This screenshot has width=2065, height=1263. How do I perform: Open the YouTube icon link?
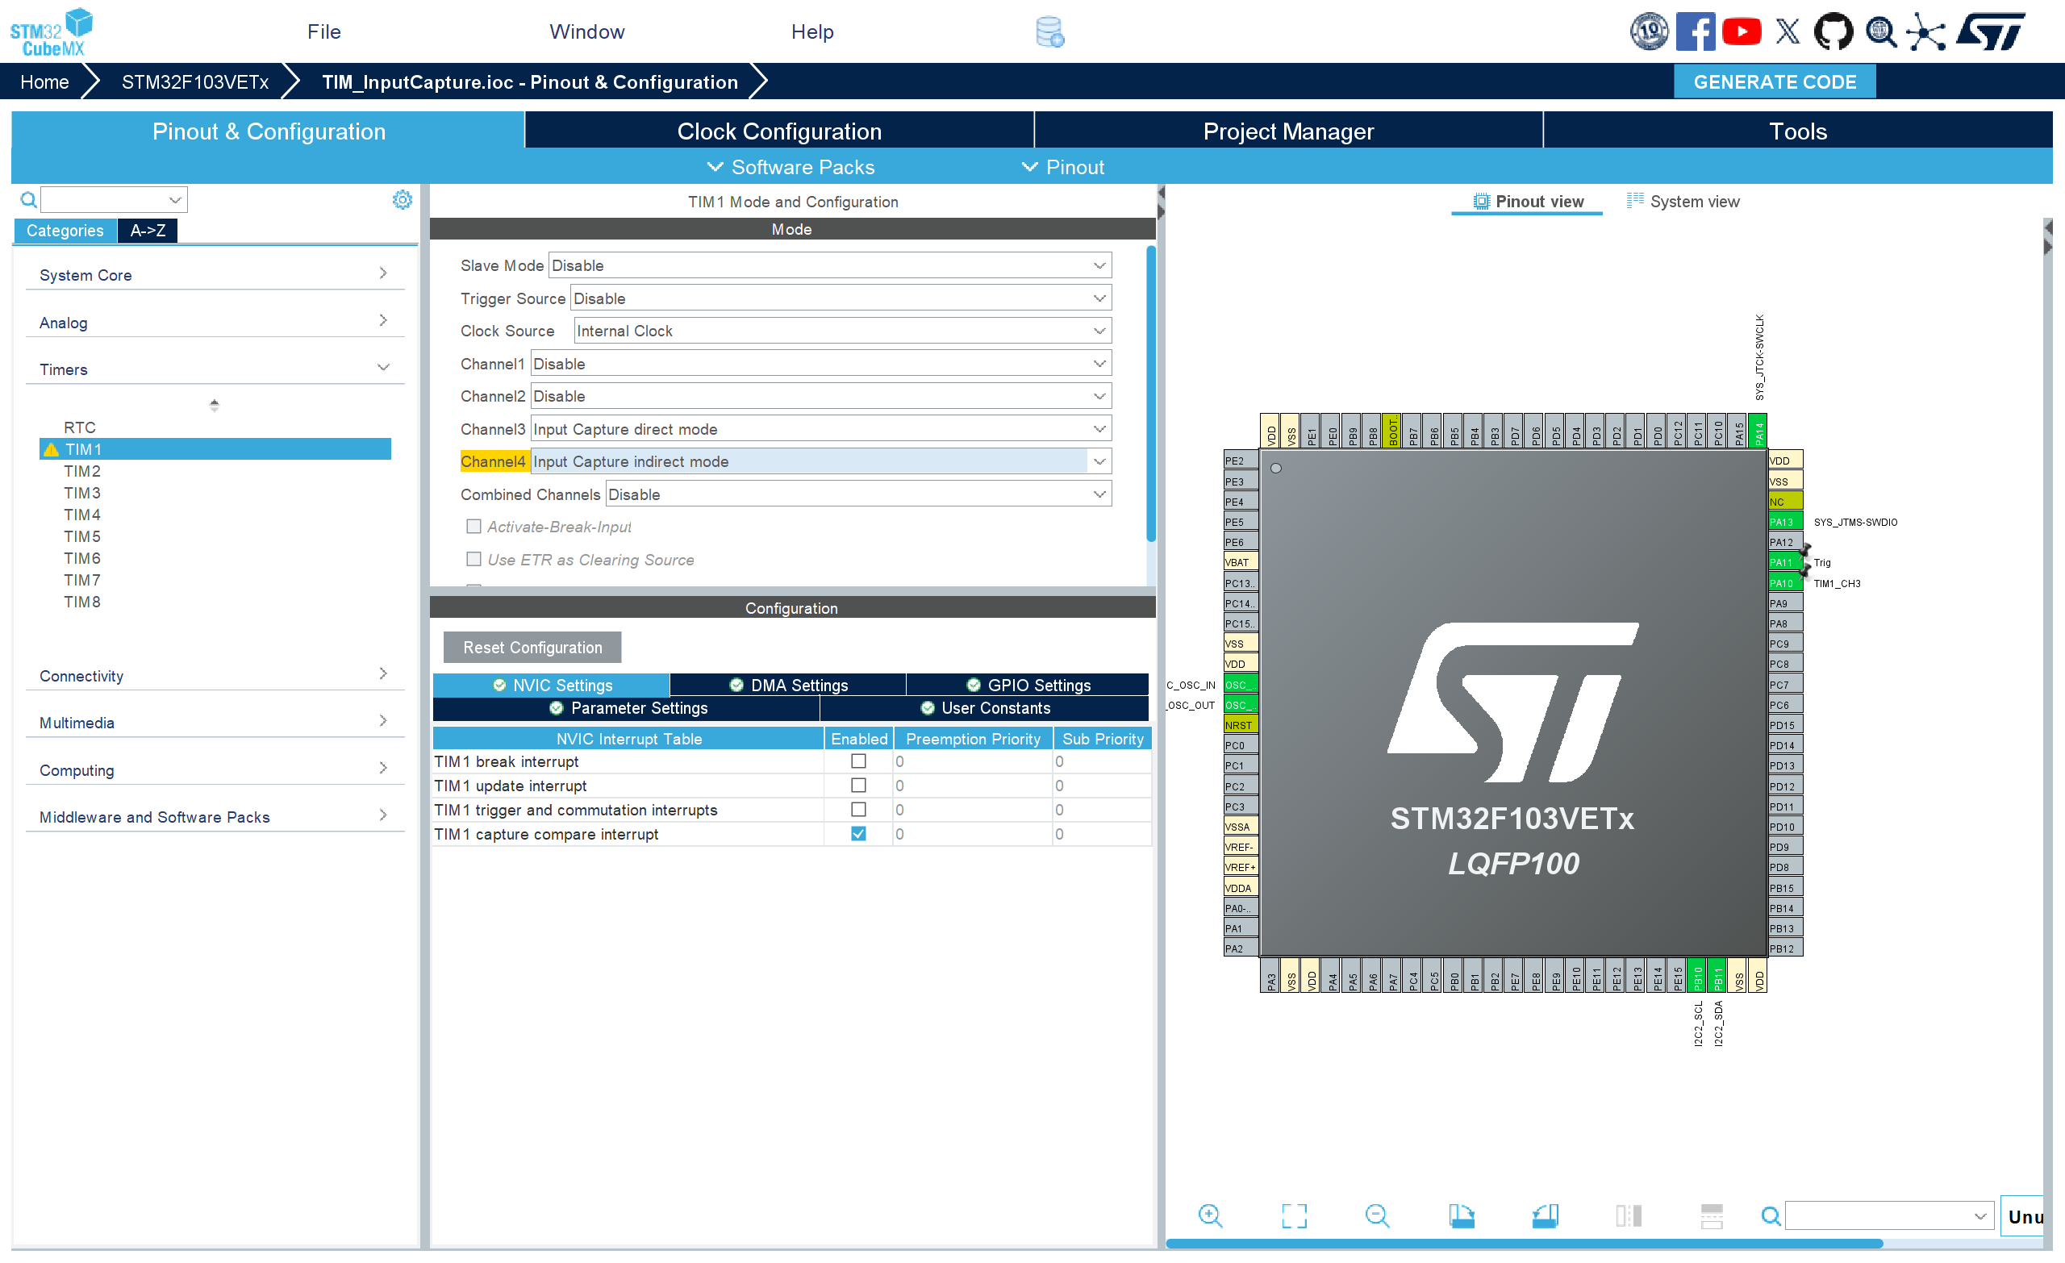[x=1741, y=31]
